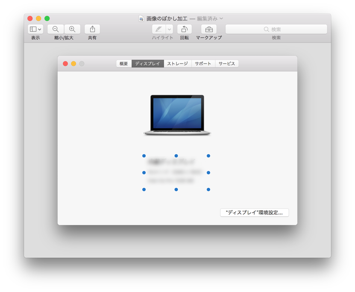Click the green full-screen button of Preview
This screenshot has width=355, height=292.
point(47,18)
